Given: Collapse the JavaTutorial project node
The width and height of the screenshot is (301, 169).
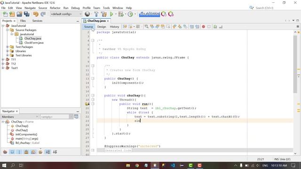Looking at the screenshot, I should coord(3,25).
